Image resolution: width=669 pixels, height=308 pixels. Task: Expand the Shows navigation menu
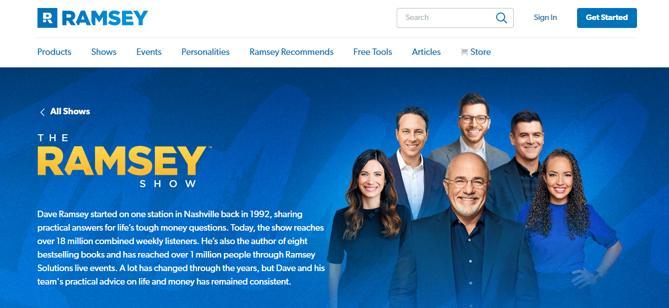104,52
